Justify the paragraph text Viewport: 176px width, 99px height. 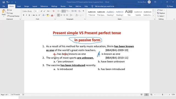pos(67,15)
